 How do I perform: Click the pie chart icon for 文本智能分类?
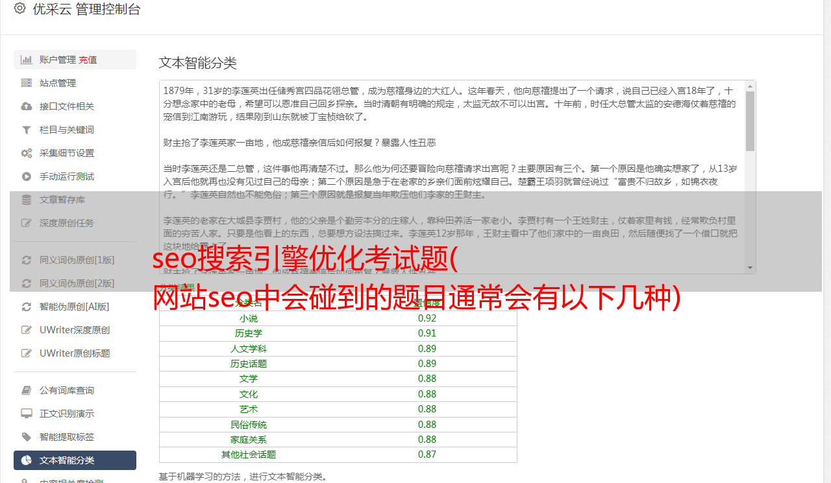pyautogui.click(x=27, y=460)
